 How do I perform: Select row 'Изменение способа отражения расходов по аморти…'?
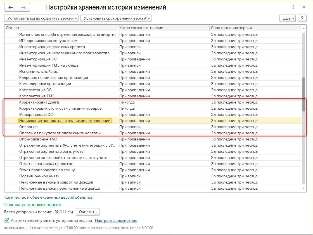(x=153, y=35)
